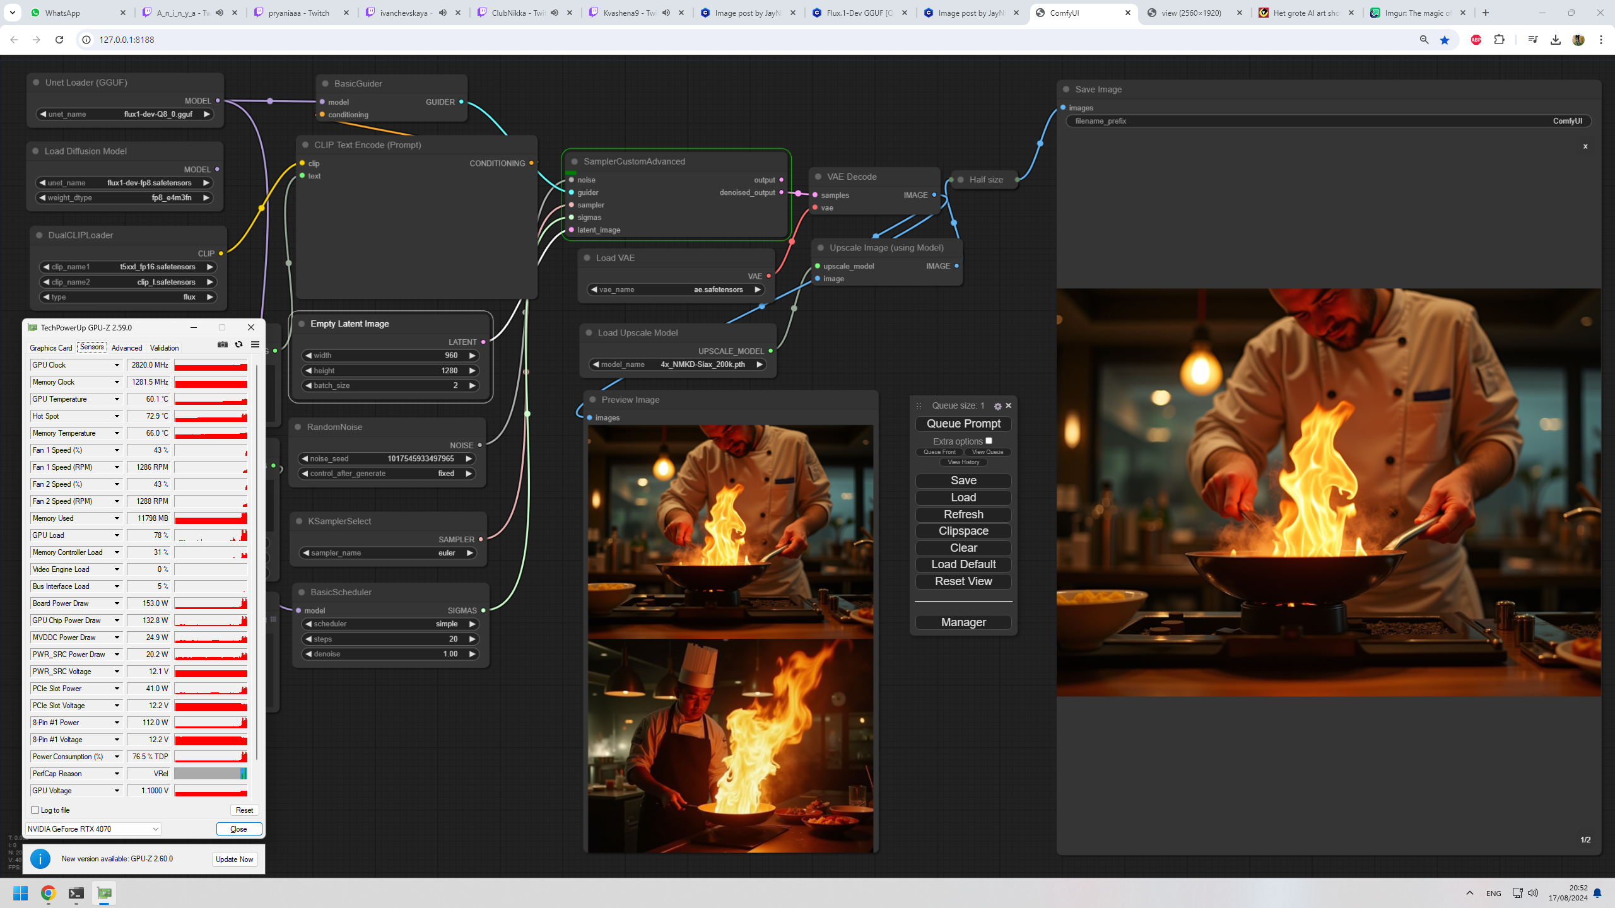Open the media control icon in browser toolbar
Viewport: 1615px width, 908px height.
[1533, 40]
